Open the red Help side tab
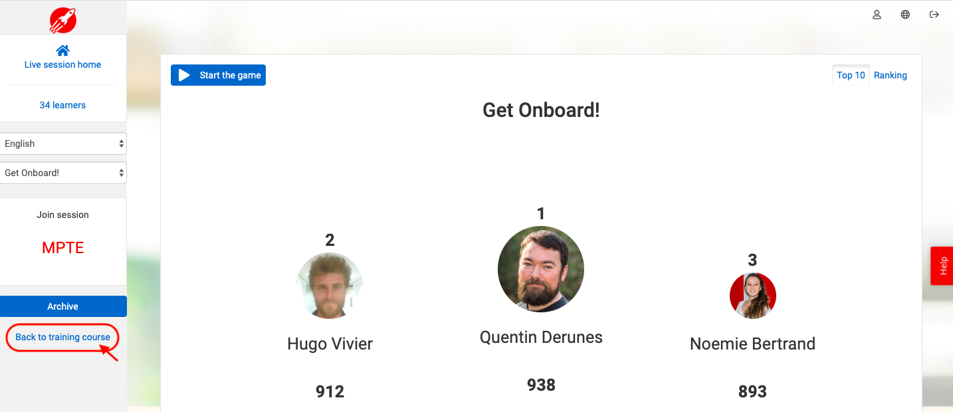The width and height of the screenshot is (953, 412). 942,266
